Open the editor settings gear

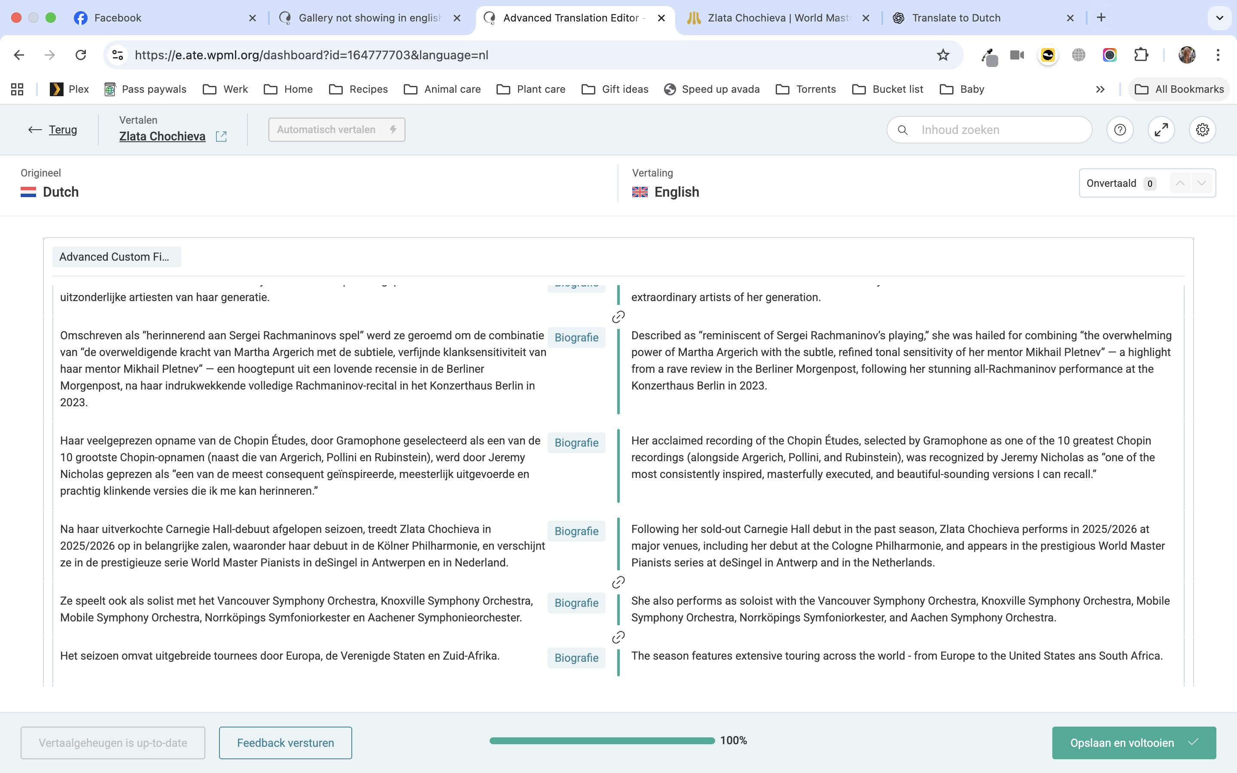point(1202,130)
